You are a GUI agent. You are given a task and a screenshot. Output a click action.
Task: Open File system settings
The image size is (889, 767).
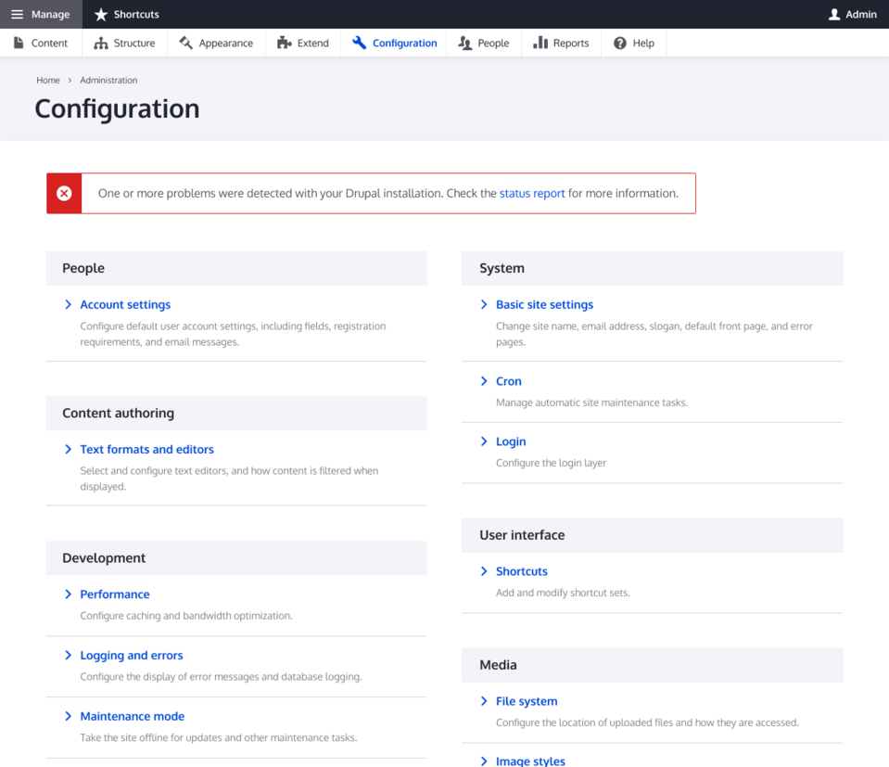527,701
